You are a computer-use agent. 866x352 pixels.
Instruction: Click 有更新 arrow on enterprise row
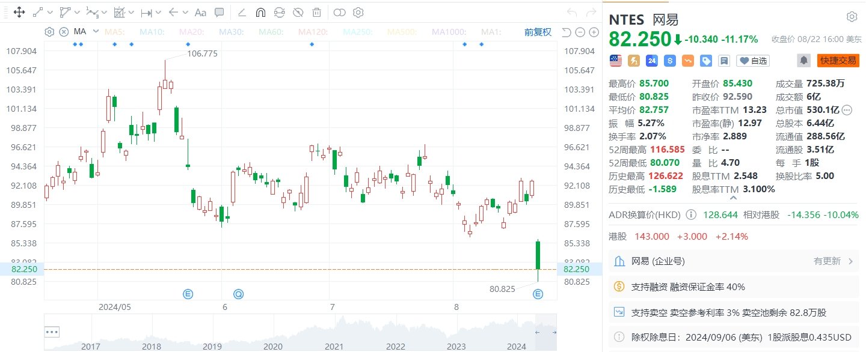[851, 261]
